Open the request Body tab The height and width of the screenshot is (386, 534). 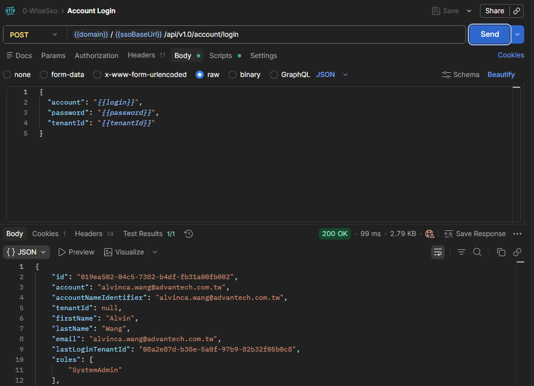point(187,56)
